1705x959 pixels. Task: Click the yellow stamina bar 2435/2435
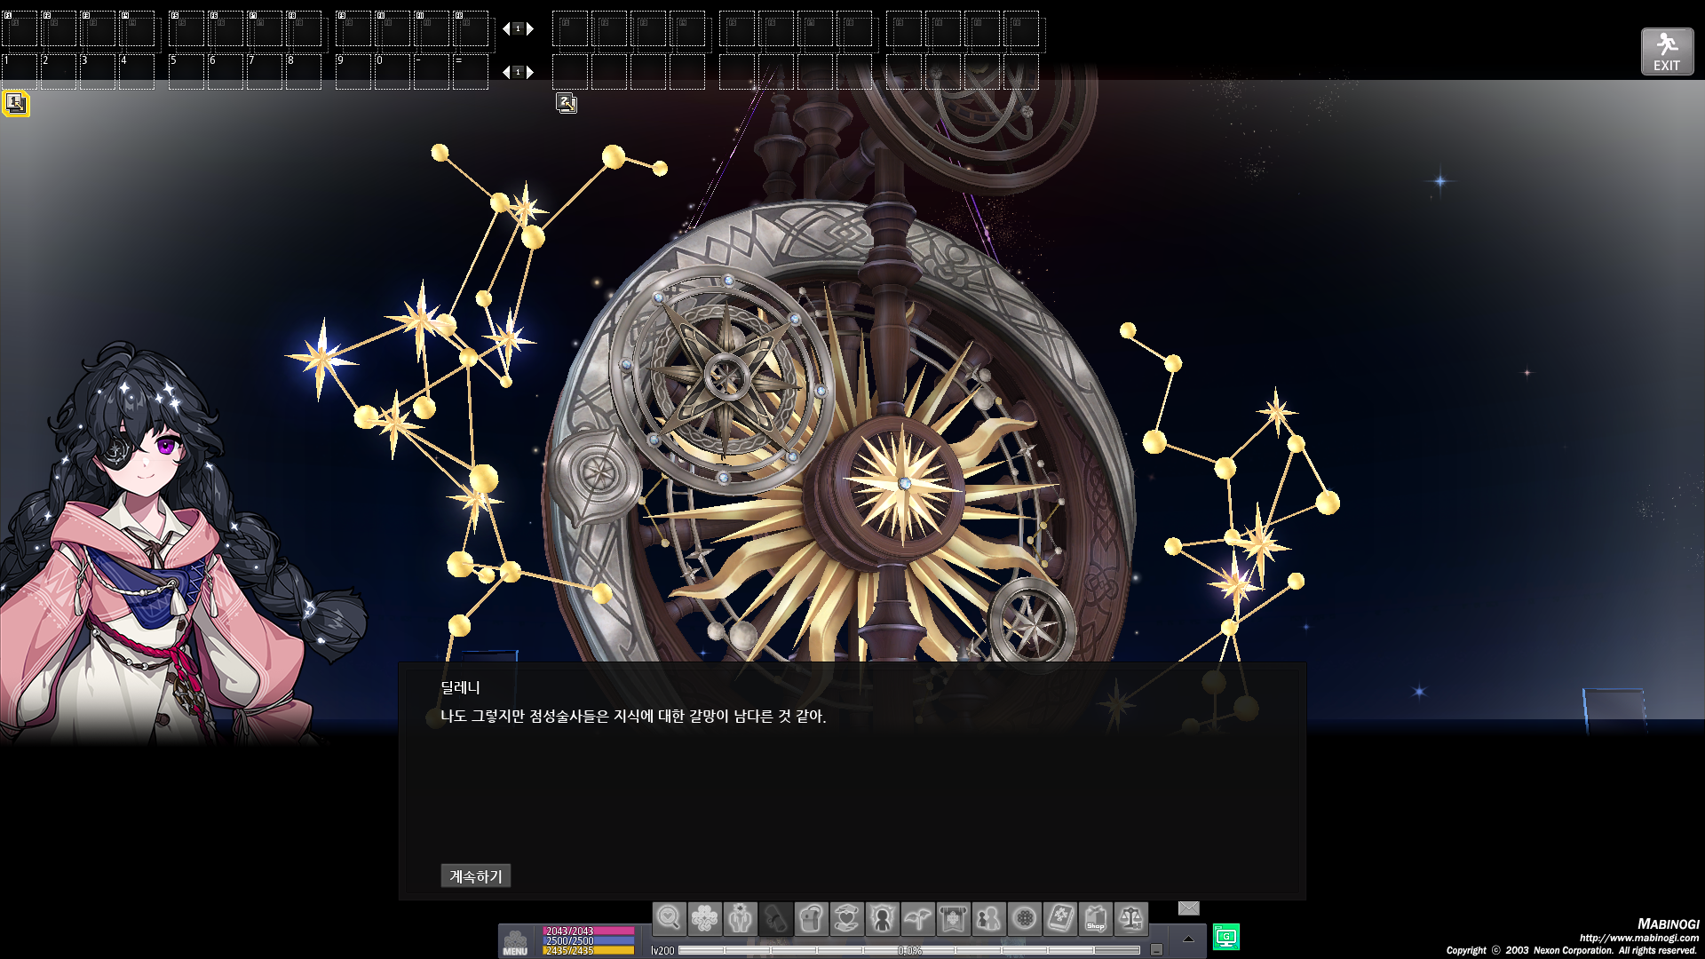pos(588,950)
